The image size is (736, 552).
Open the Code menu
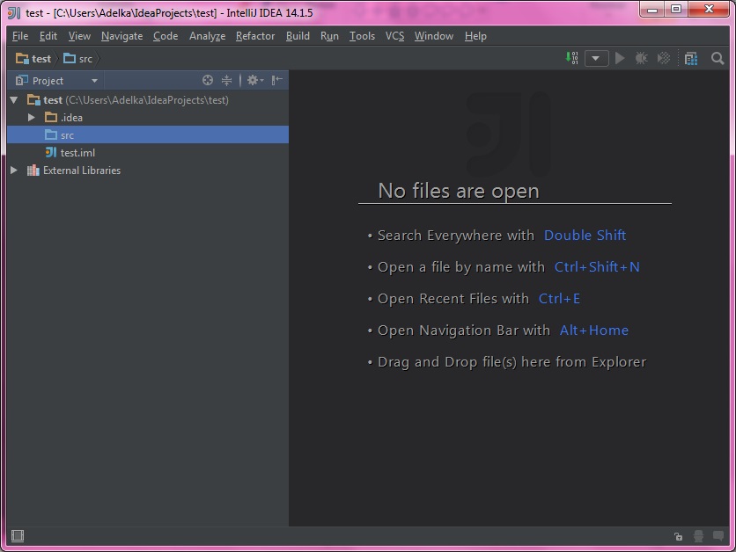point(166,36)
